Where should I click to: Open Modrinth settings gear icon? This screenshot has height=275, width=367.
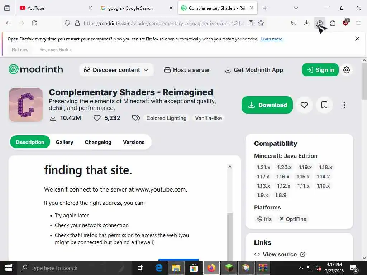click(347, 70)
